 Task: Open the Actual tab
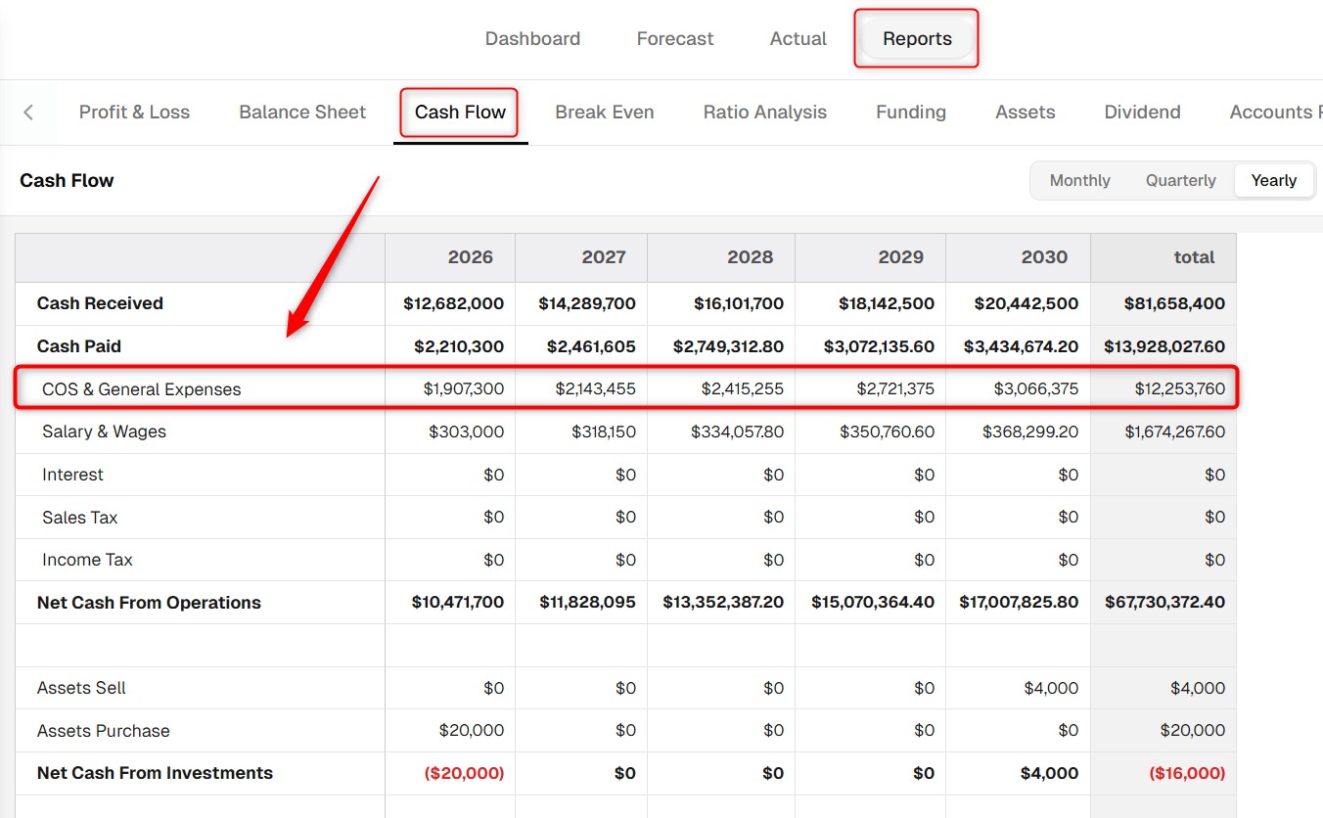(x=798, y=39)
